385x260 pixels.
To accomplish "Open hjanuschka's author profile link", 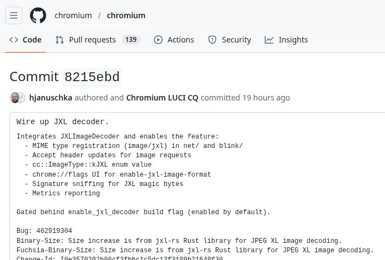I will pyautogui.click(x=50, y=98).
